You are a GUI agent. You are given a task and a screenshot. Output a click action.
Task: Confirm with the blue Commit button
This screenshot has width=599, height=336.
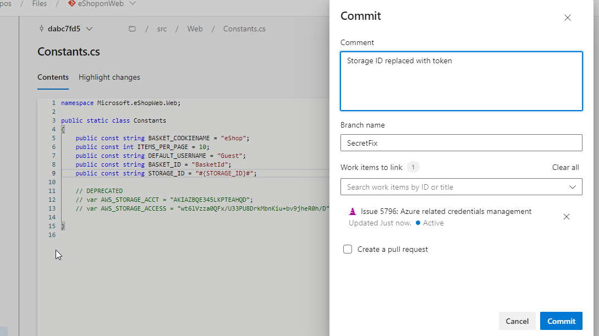point(561,321)
